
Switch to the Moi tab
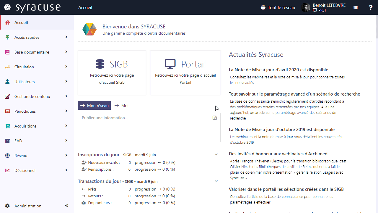pyautogui.click(x=121, y=106)
